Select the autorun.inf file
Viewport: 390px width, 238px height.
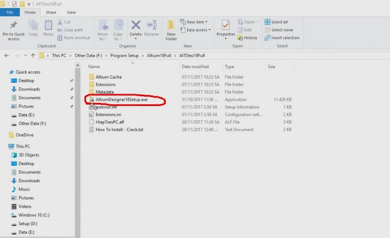point(106,107)
